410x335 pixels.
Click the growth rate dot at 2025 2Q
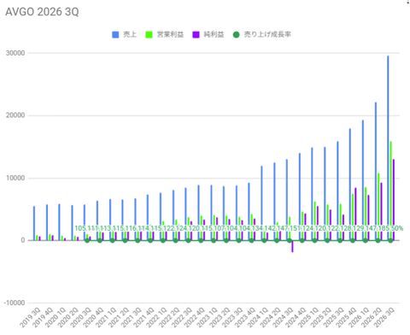tap(327, 240)
